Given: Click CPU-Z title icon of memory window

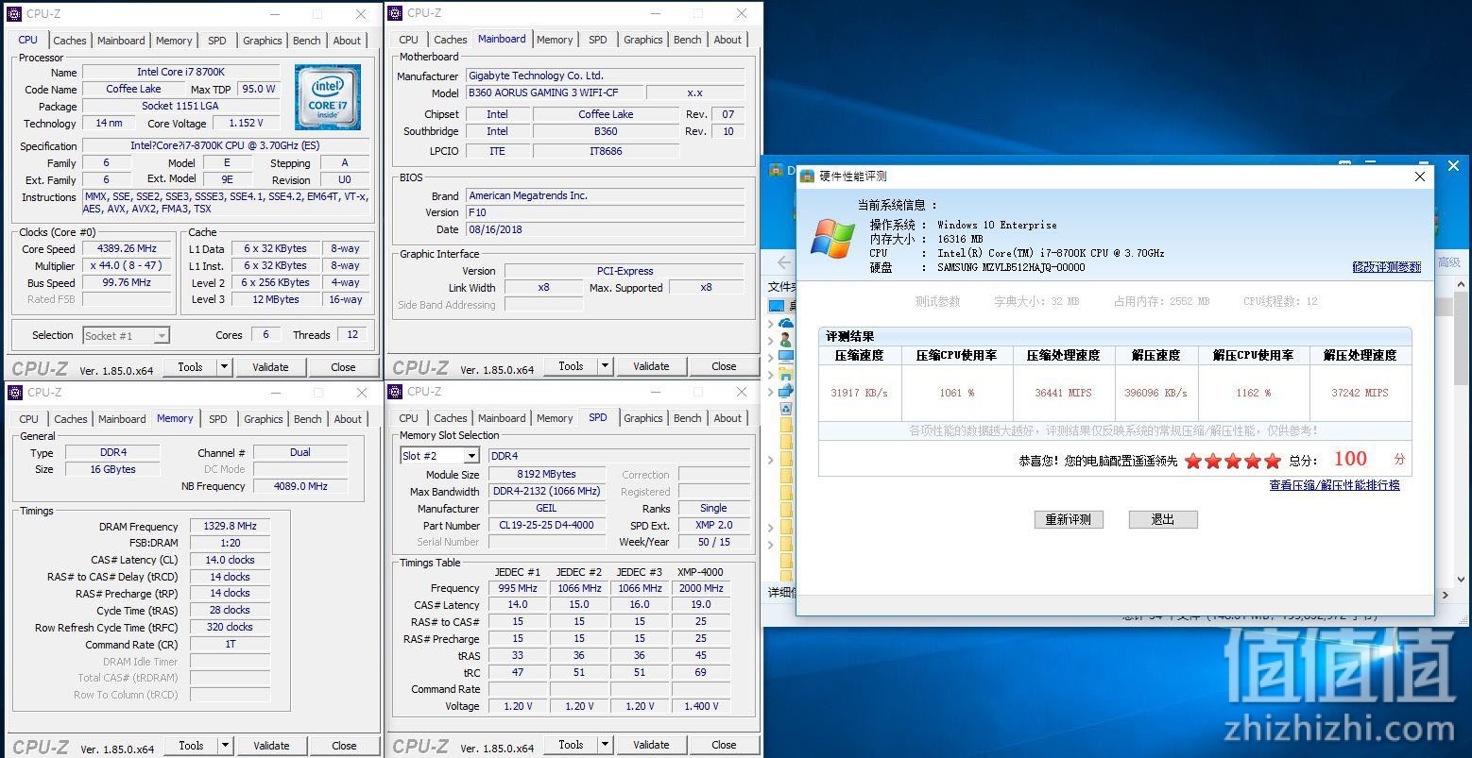Looking at the screenshot, I should click(14, 393).
